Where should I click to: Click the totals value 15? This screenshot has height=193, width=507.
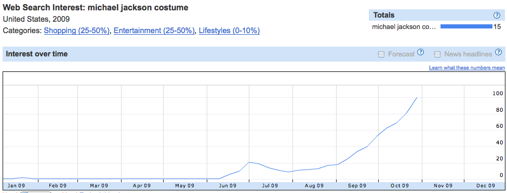pyautogui.click(x=497, y=27)
